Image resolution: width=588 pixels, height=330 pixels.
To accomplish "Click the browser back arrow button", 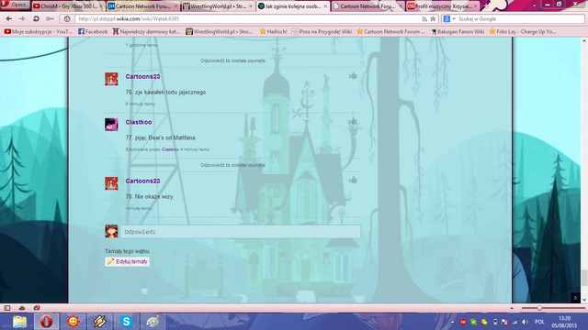I will coord(8,18).
